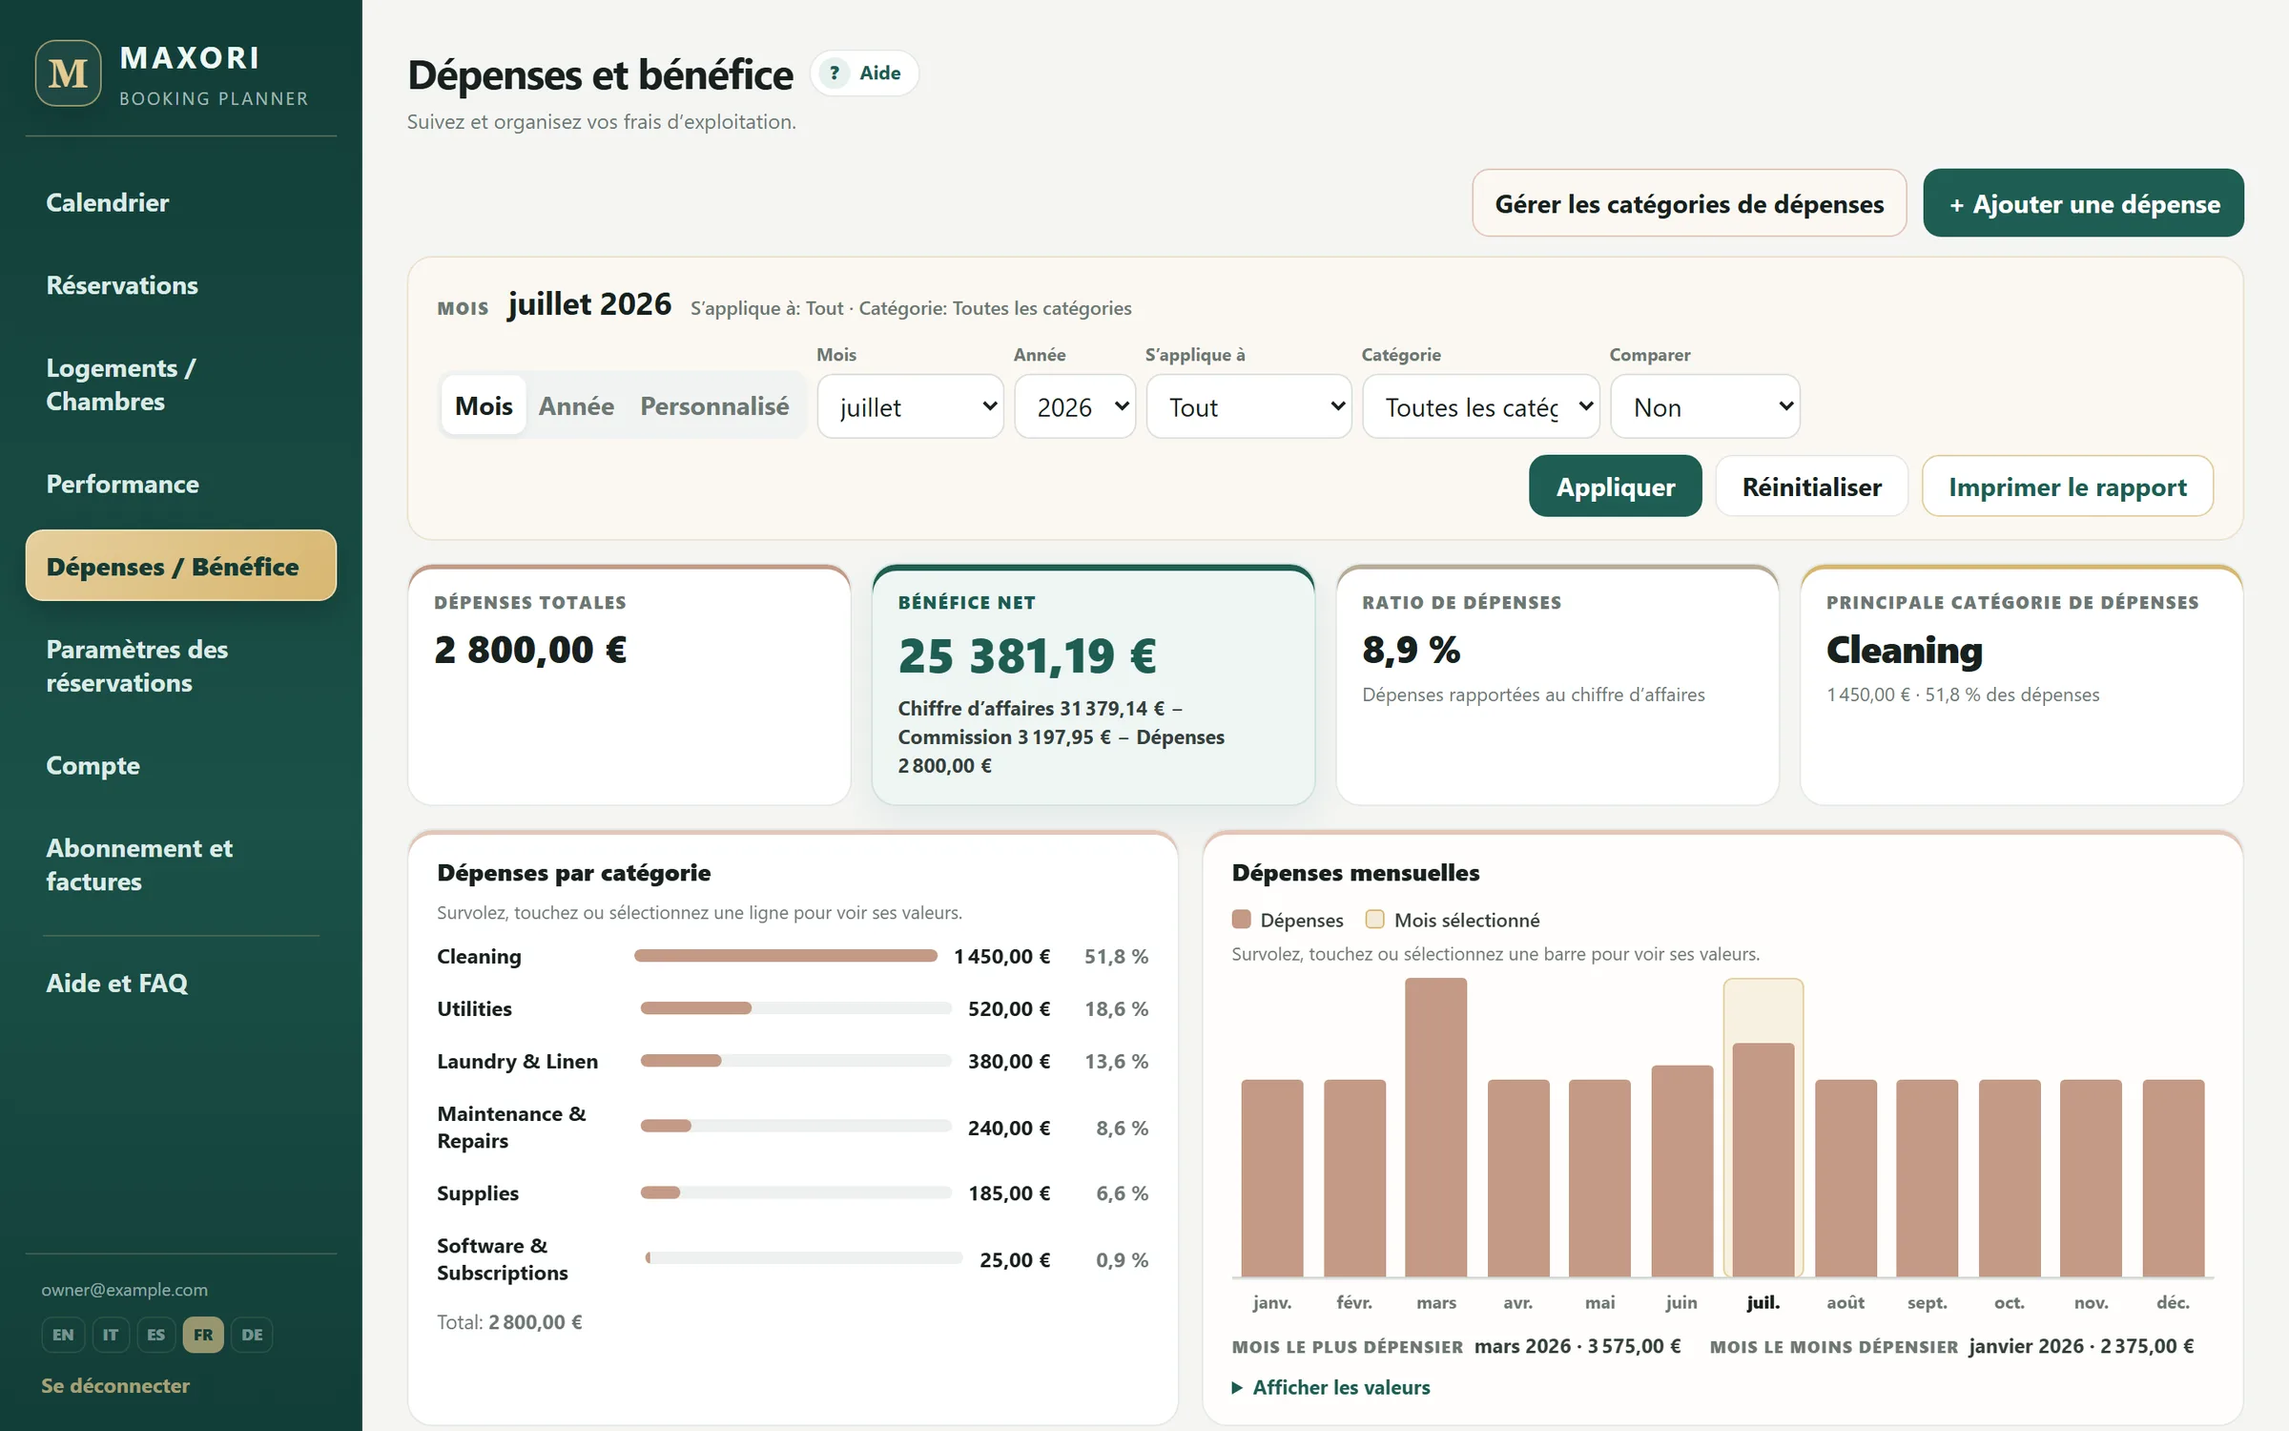Select the avr. bar in chart
This screenshot has height=1431, width=2289.
tap(1518, 1178)
